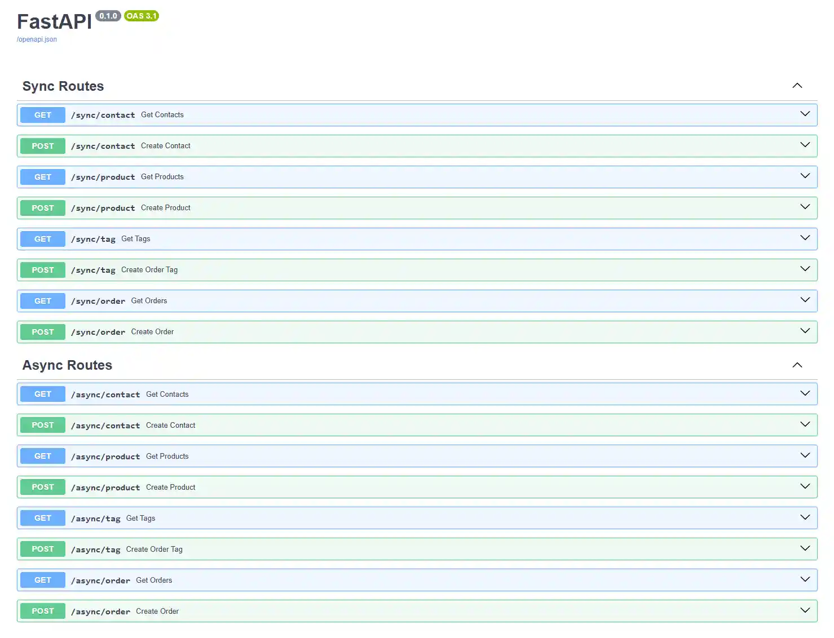Expand the GET /async/order operation chevron
The height and width of the screenshot is (638, 834).
pos(805,579)
